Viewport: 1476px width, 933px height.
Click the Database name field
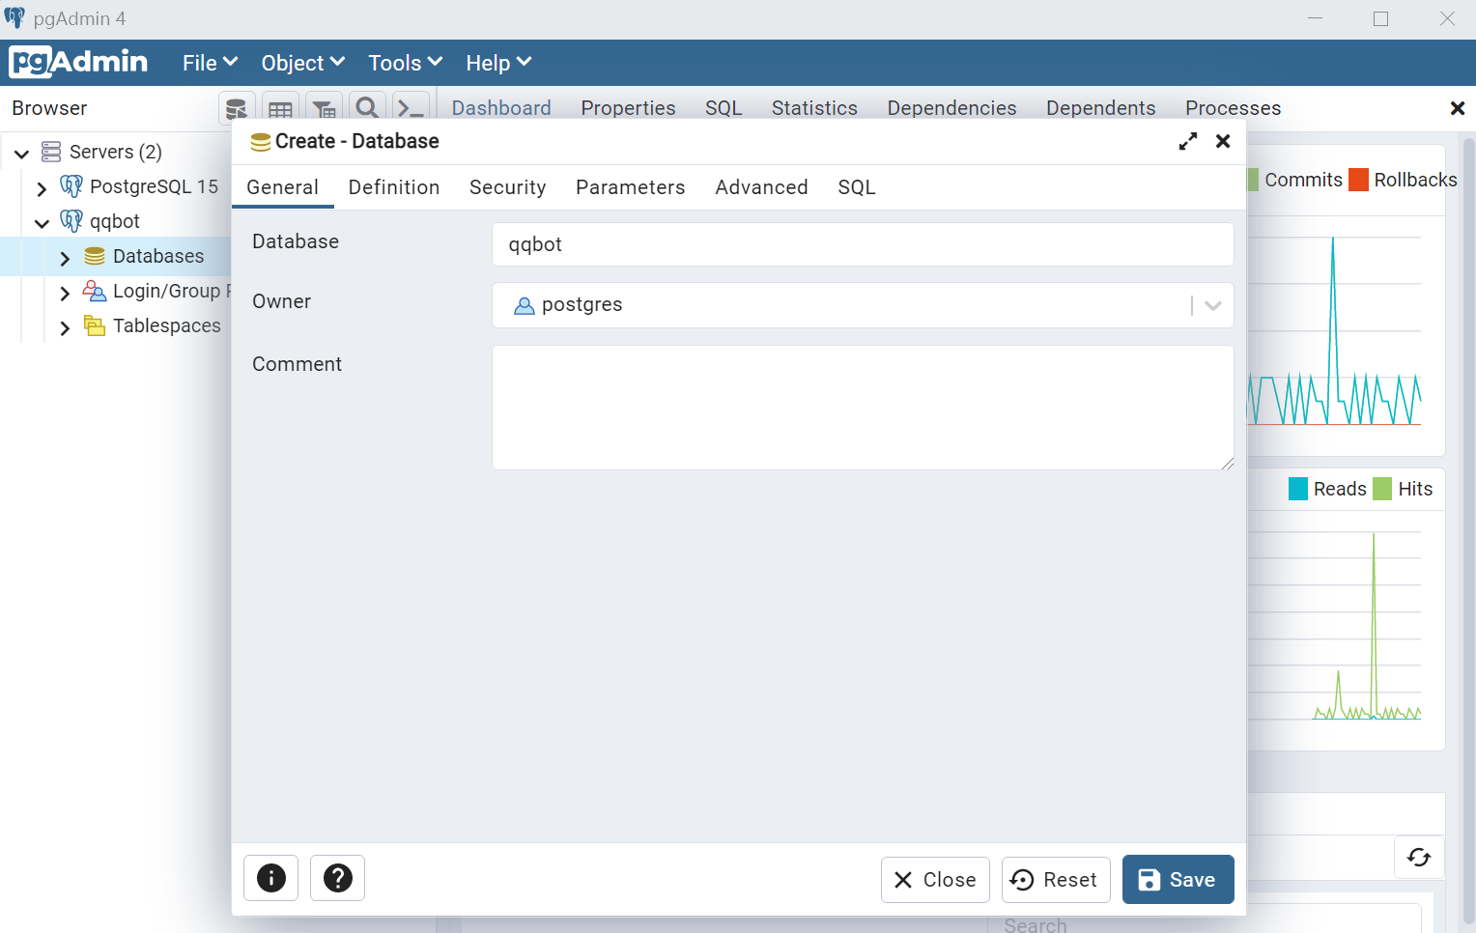click(863, 244)
